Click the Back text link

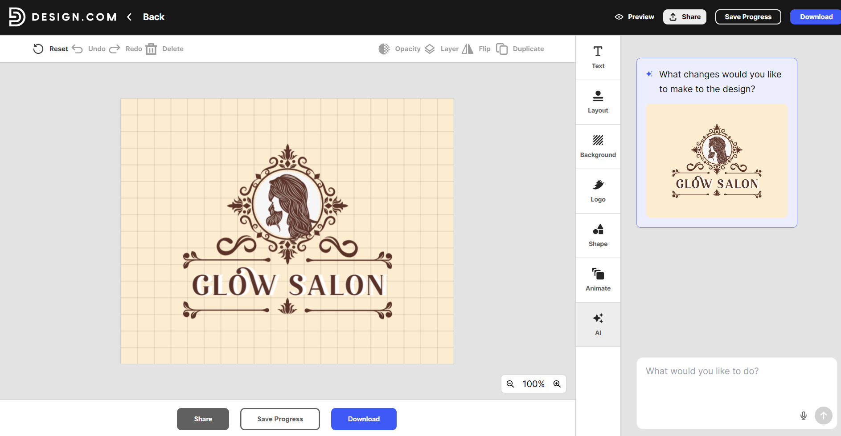154,17
